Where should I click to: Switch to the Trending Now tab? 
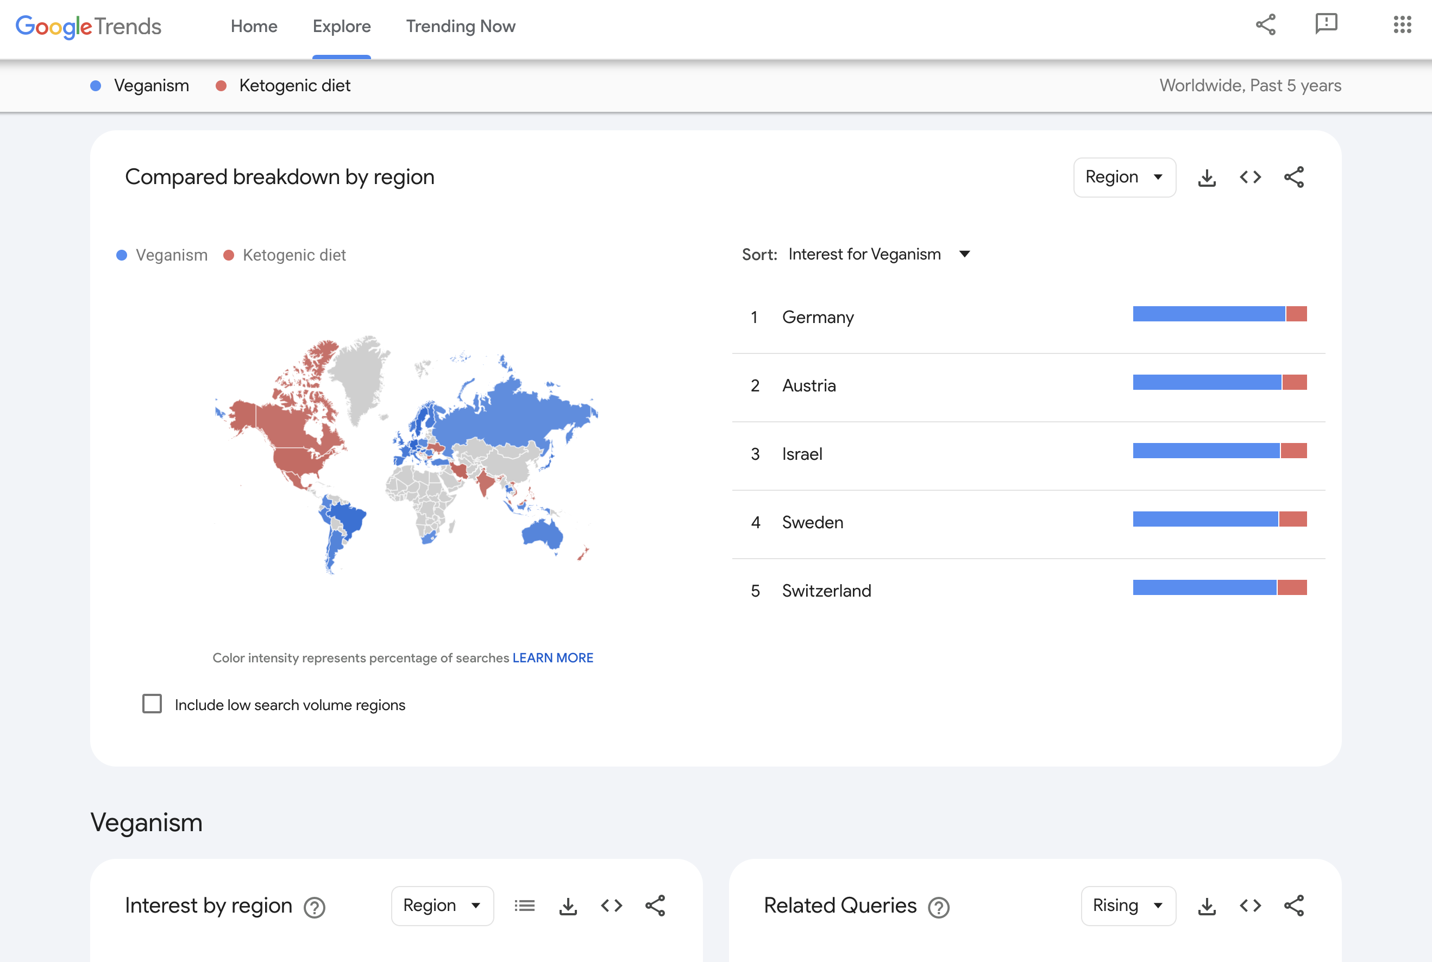coord(460,26)
